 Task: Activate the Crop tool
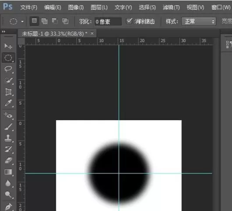click(8, 92)
